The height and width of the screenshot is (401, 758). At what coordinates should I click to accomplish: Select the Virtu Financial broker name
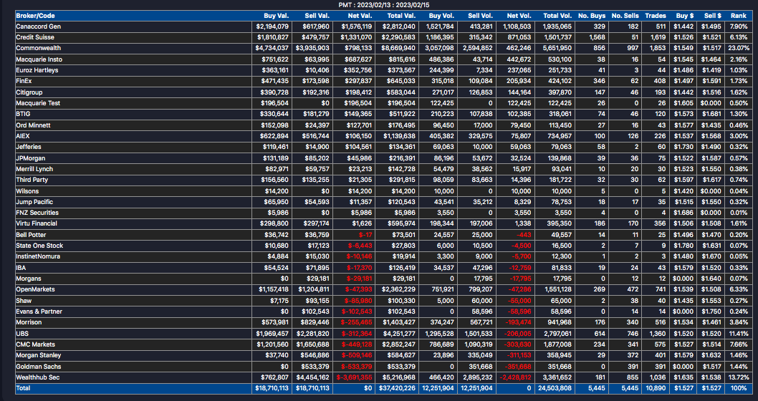(37, 223)
